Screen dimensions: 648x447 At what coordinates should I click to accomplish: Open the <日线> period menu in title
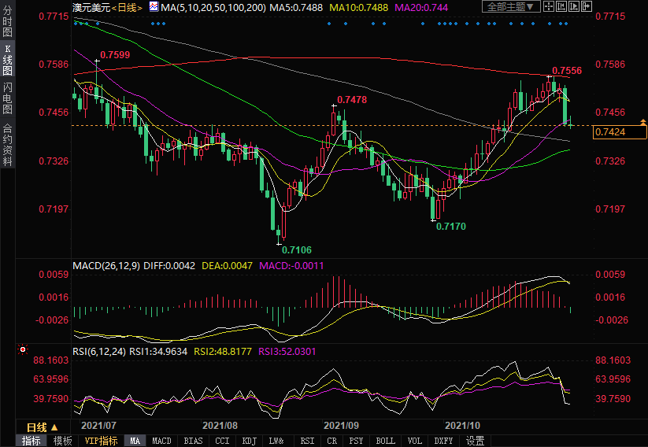pos(126,7)
